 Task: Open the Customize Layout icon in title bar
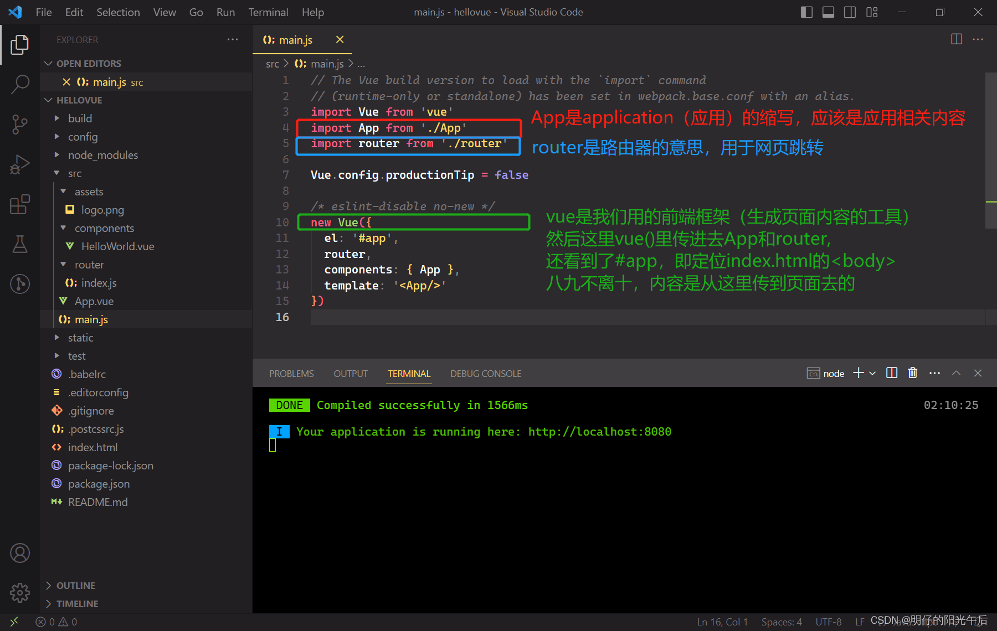pos(872,12)
